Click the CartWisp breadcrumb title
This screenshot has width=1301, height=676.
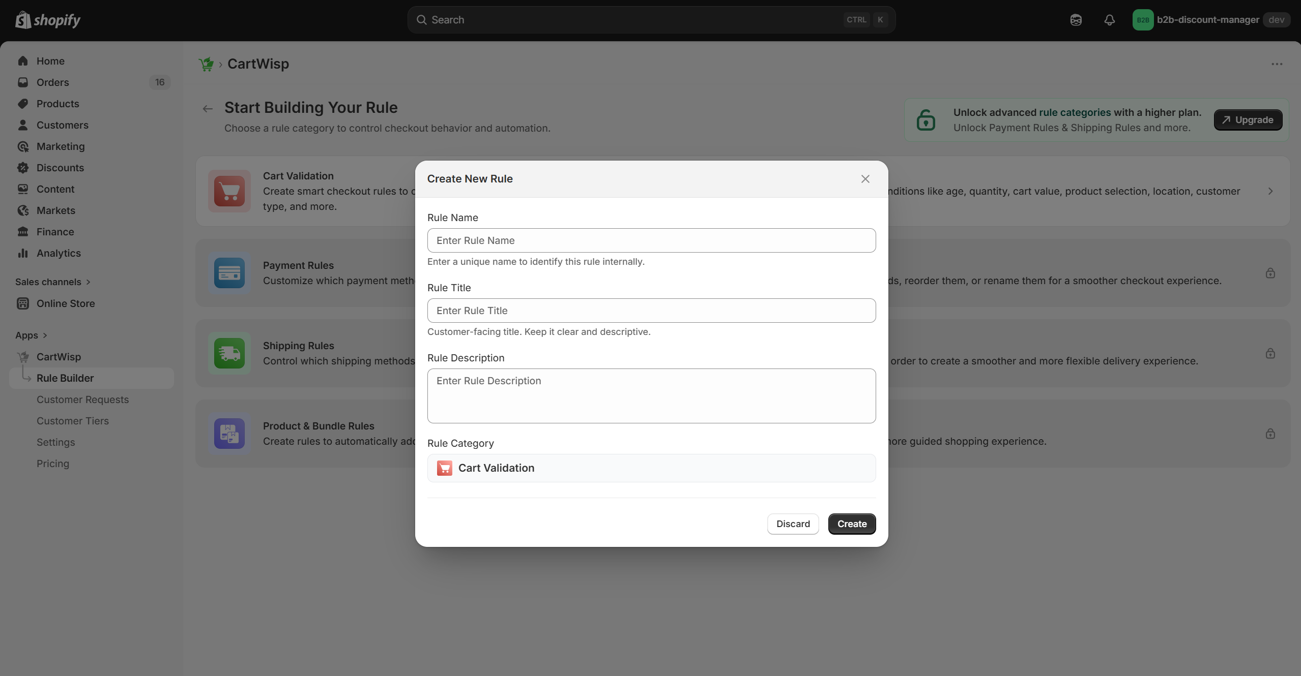tap(258, 64)
